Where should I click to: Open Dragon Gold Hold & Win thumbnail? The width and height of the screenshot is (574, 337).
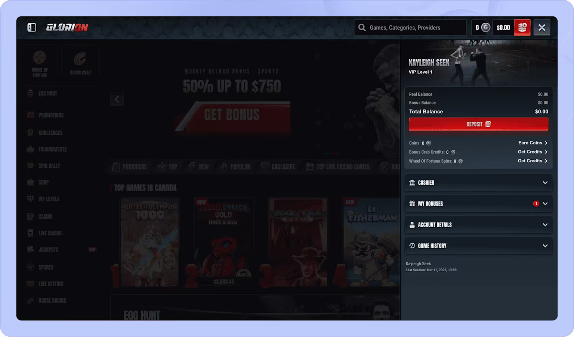coord(223,242)
